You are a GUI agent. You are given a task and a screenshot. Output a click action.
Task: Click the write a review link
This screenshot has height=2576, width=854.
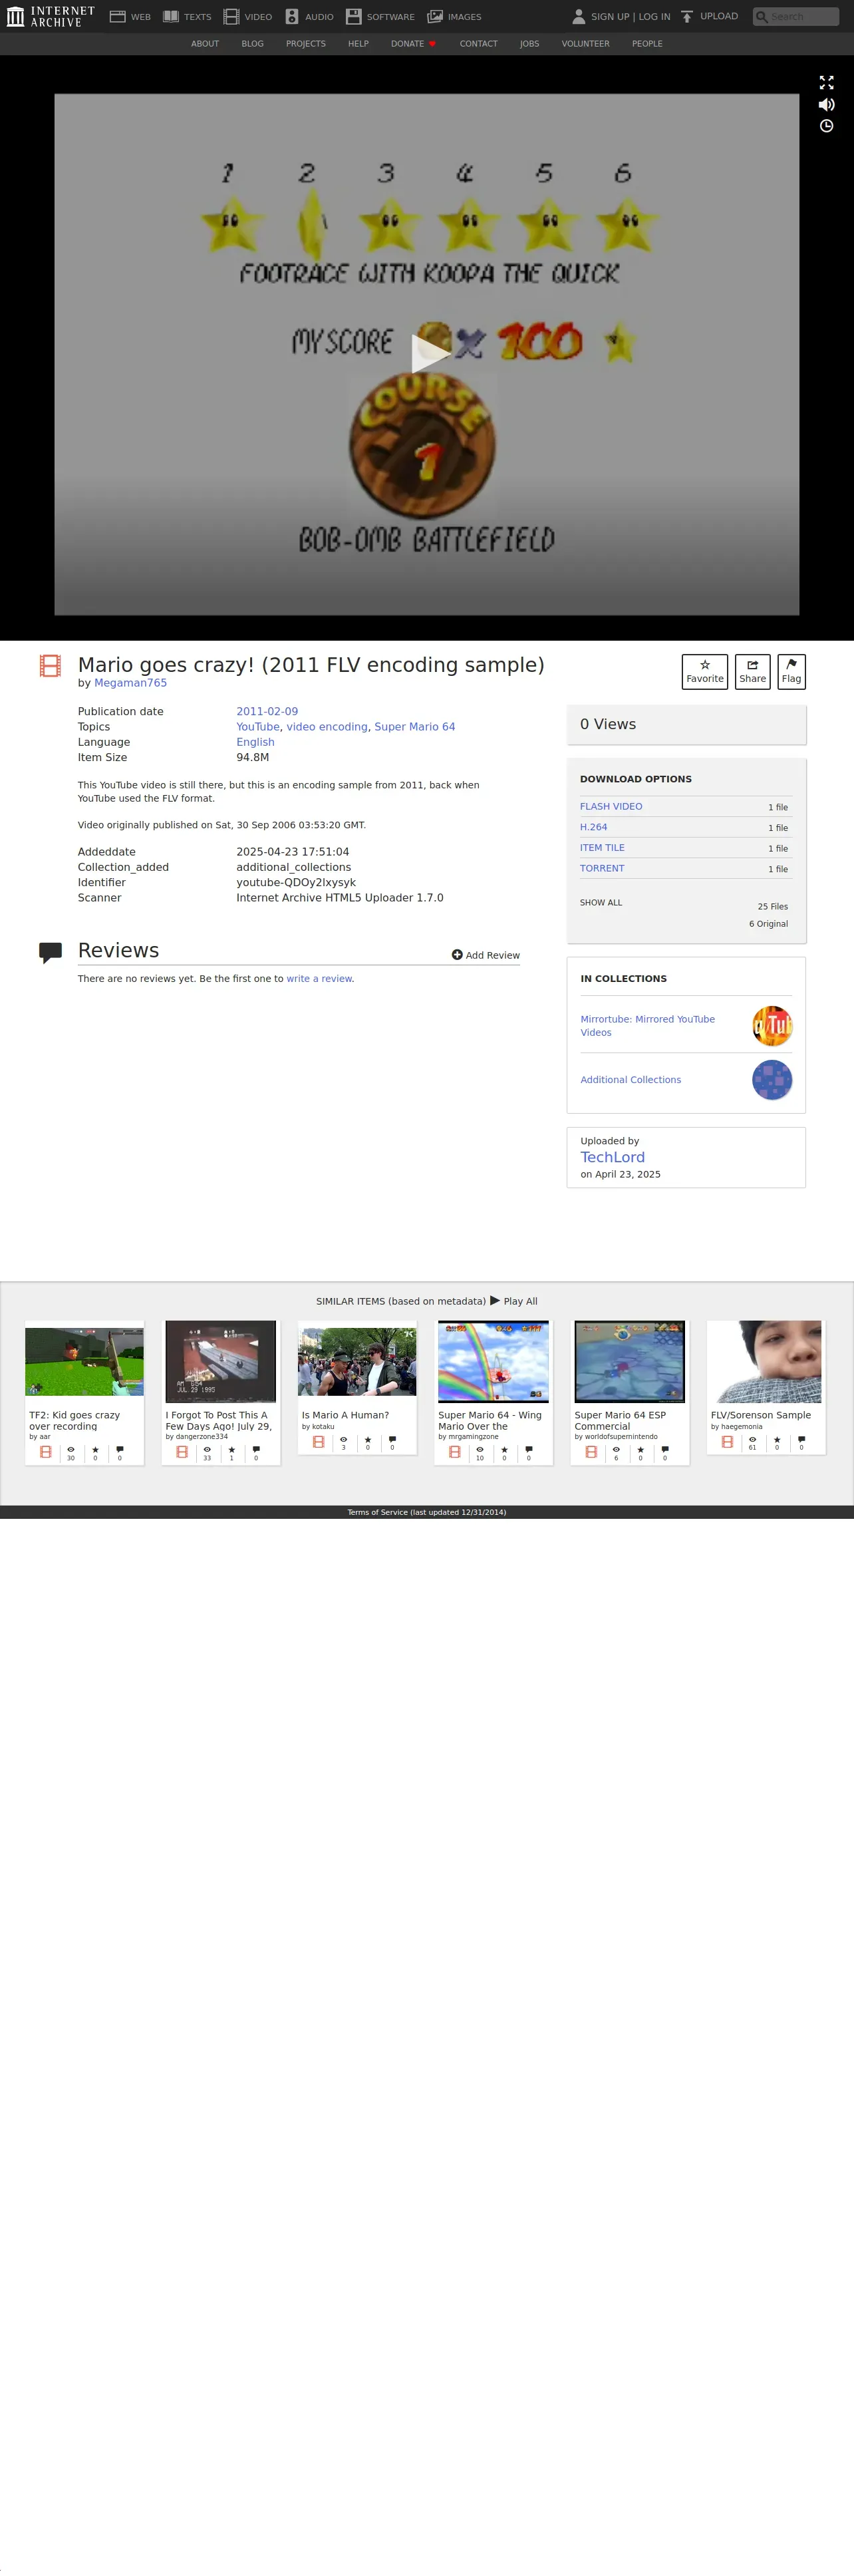coord(319,979)
